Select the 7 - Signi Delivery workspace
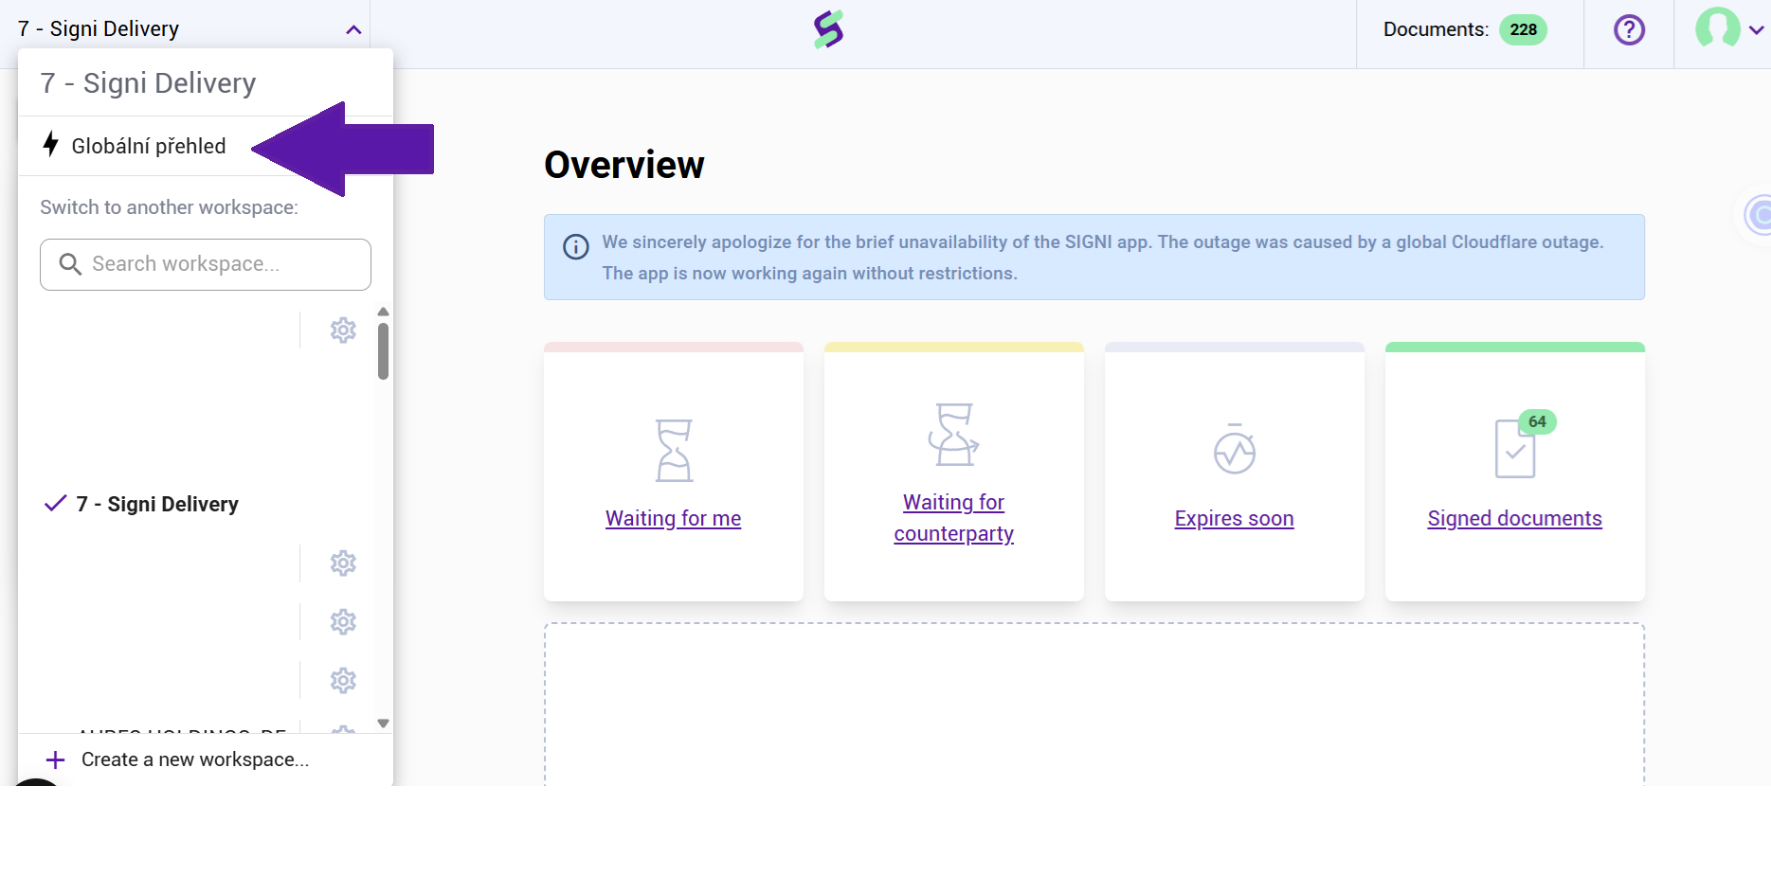The width and height of the screenshot is (1771, 893). 157,504
